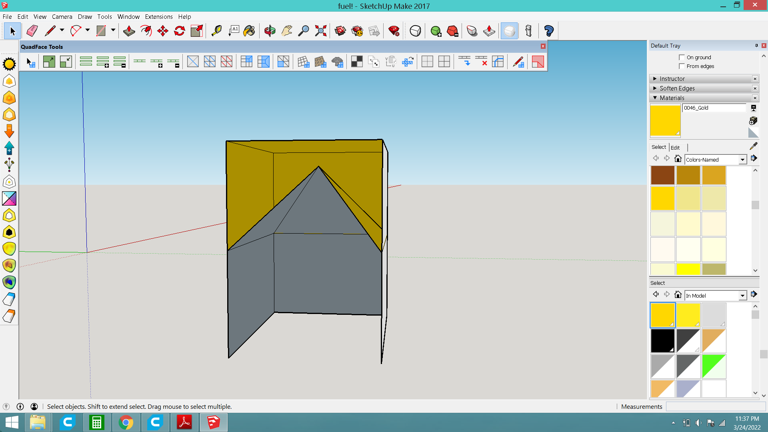Switch to the Edit tab in Materials
The height and width of the screenshot is (432, 768).
675,148
